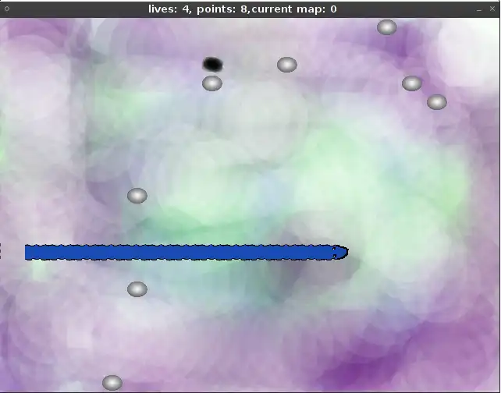Click upper ball of the diagonal right-side pair
This screenshot has height=393, width=501.
[x=412, y=83]
